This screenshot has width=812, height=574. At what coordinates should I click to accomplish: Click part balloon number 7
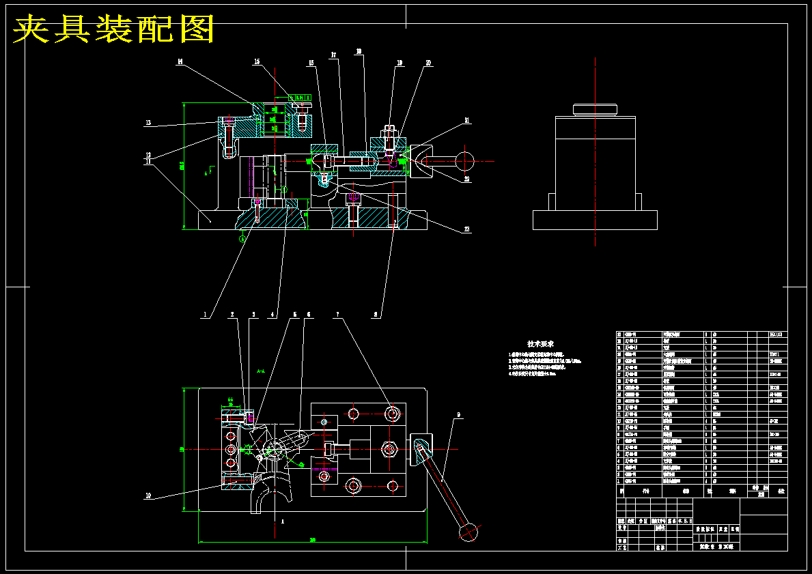[x=337, y=314]
